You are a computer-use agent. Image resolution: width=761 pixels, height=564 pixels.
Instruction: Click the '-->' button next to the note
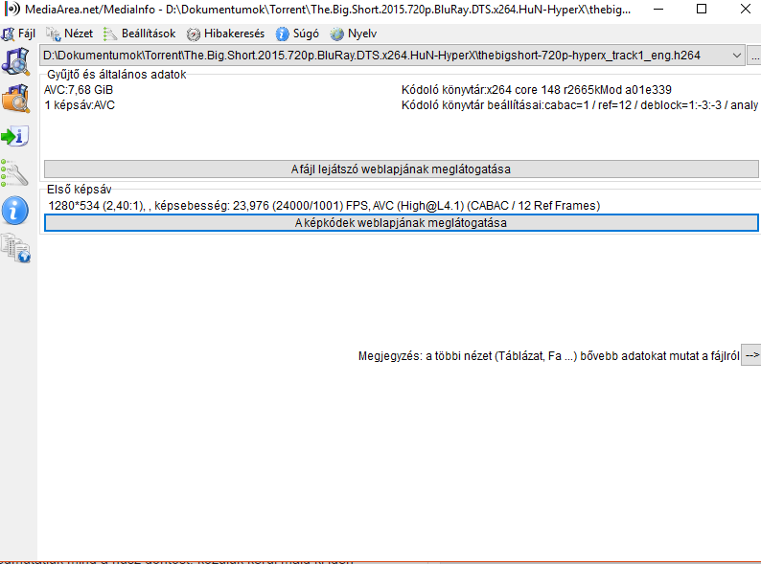[x=751, y=355]
